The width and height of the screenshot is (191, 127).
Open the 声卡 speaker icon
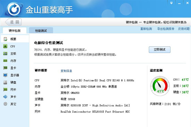(x=5, y=97)
